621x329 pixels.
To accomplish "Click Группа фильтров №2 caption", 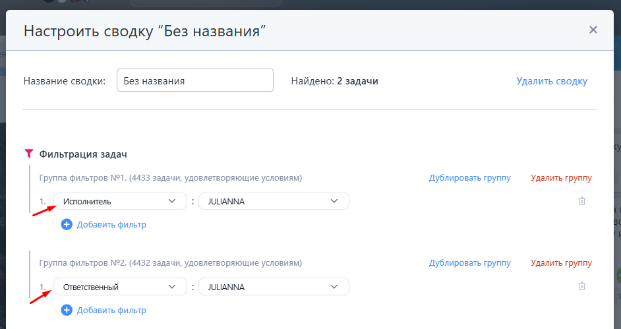I will coord(170,263).
